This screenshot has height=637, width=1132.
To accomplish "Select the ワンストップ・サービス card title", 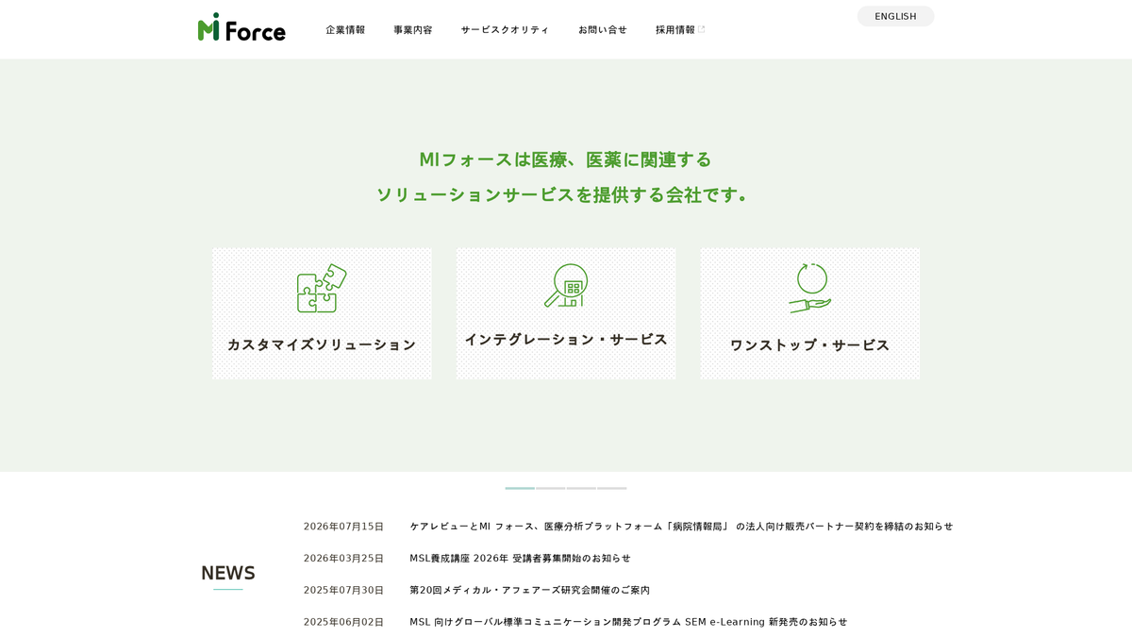I will pos(810,344).
